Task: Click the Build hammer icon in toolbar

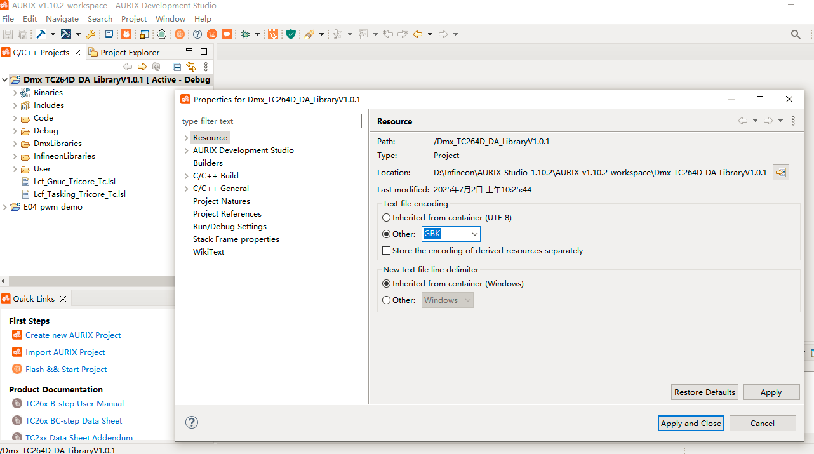Action: click(40, 34)
